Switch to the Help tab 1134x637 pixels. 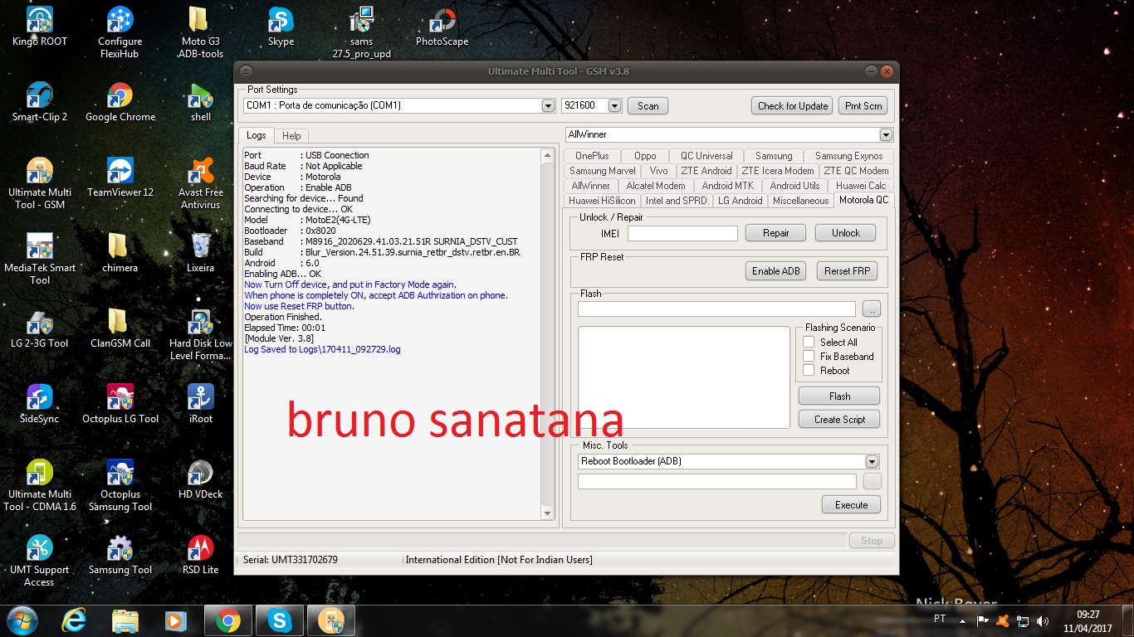point(291,136)
